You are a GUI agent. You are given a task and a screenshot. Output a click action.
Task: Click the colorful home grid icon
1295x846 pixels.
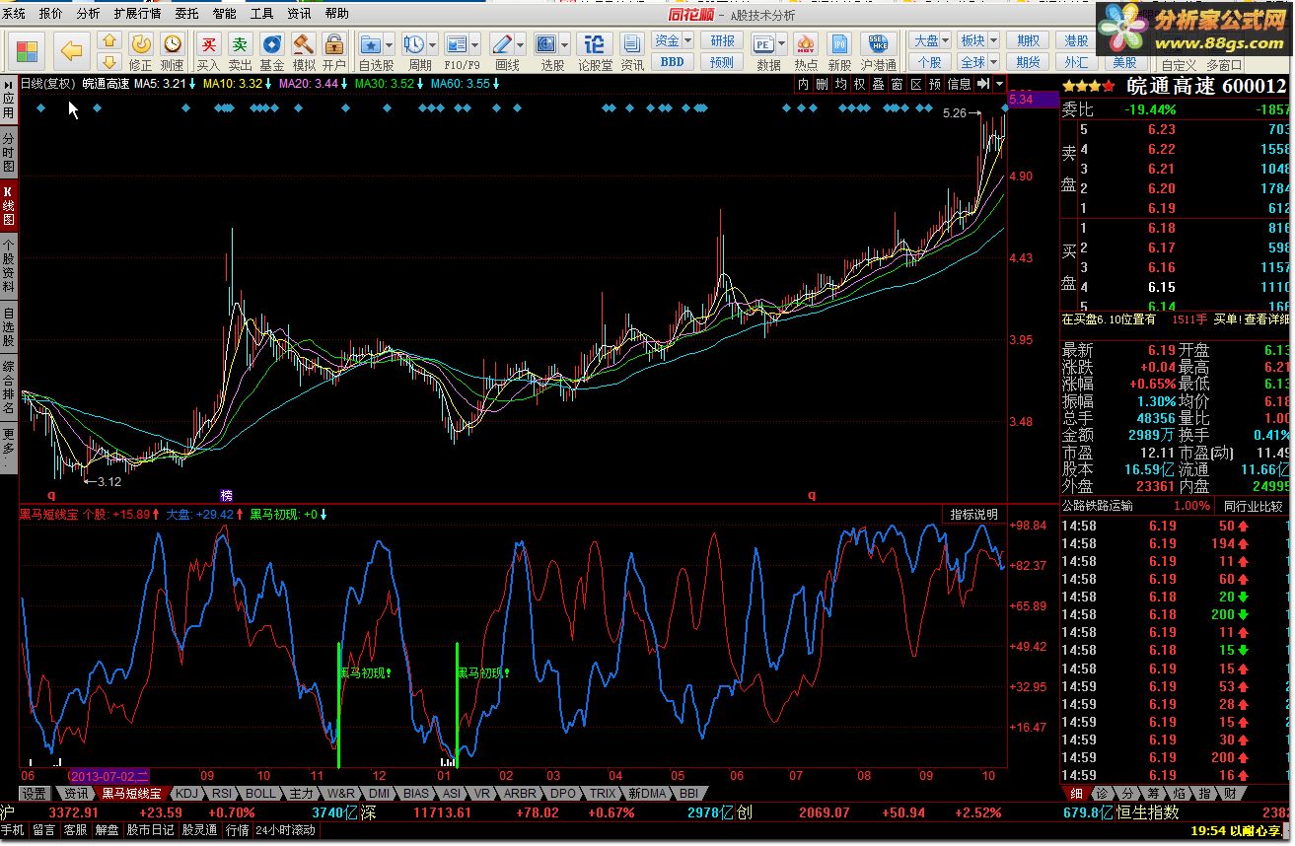pyautogui.click(x=28, y=49)
